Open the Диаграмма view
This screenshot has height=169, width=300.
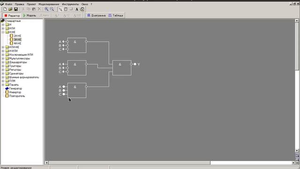(96, 15)
